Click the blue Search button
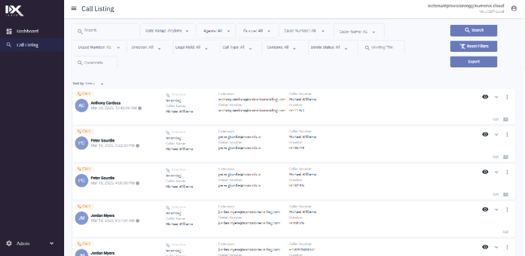 click(474, 30)
